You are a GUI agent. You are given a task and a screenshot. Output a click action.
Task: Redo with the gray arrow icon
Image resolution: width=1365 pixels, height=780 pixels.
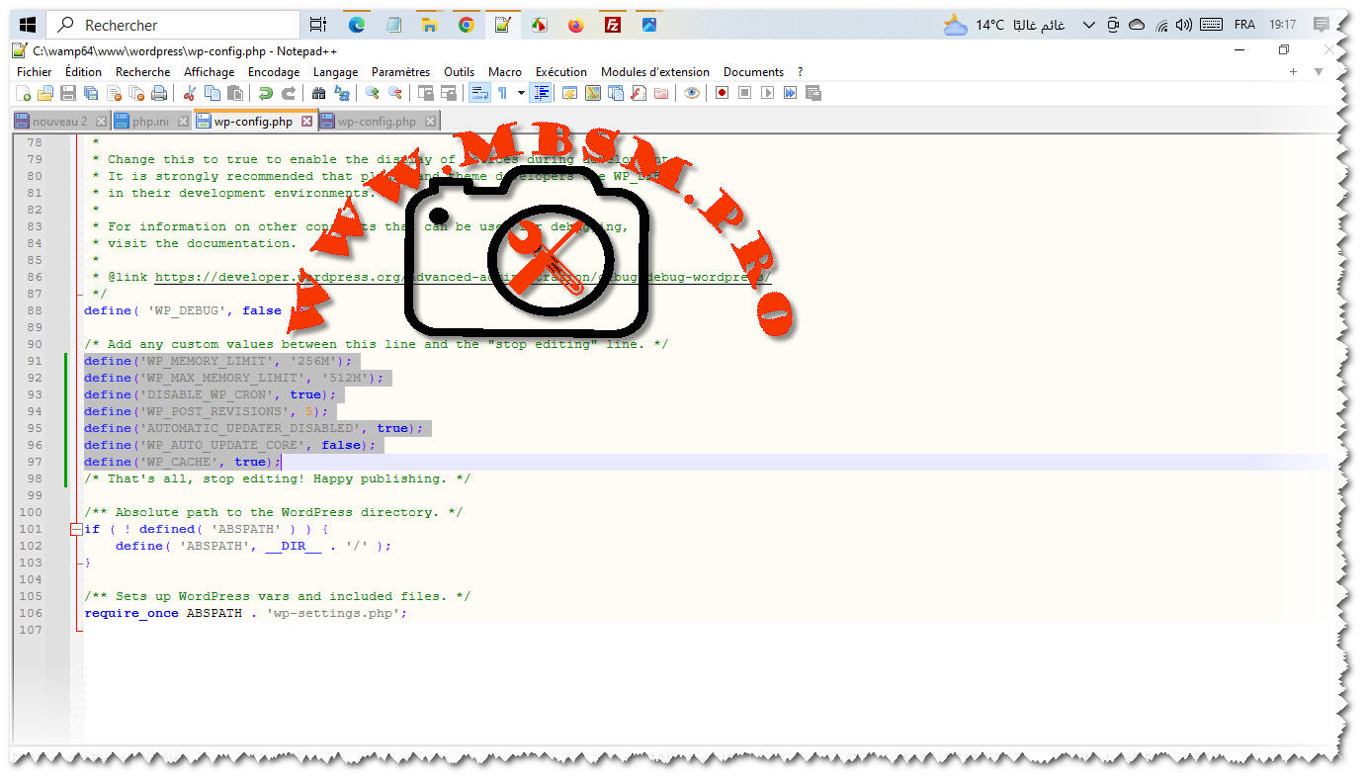tap(288, 93)
